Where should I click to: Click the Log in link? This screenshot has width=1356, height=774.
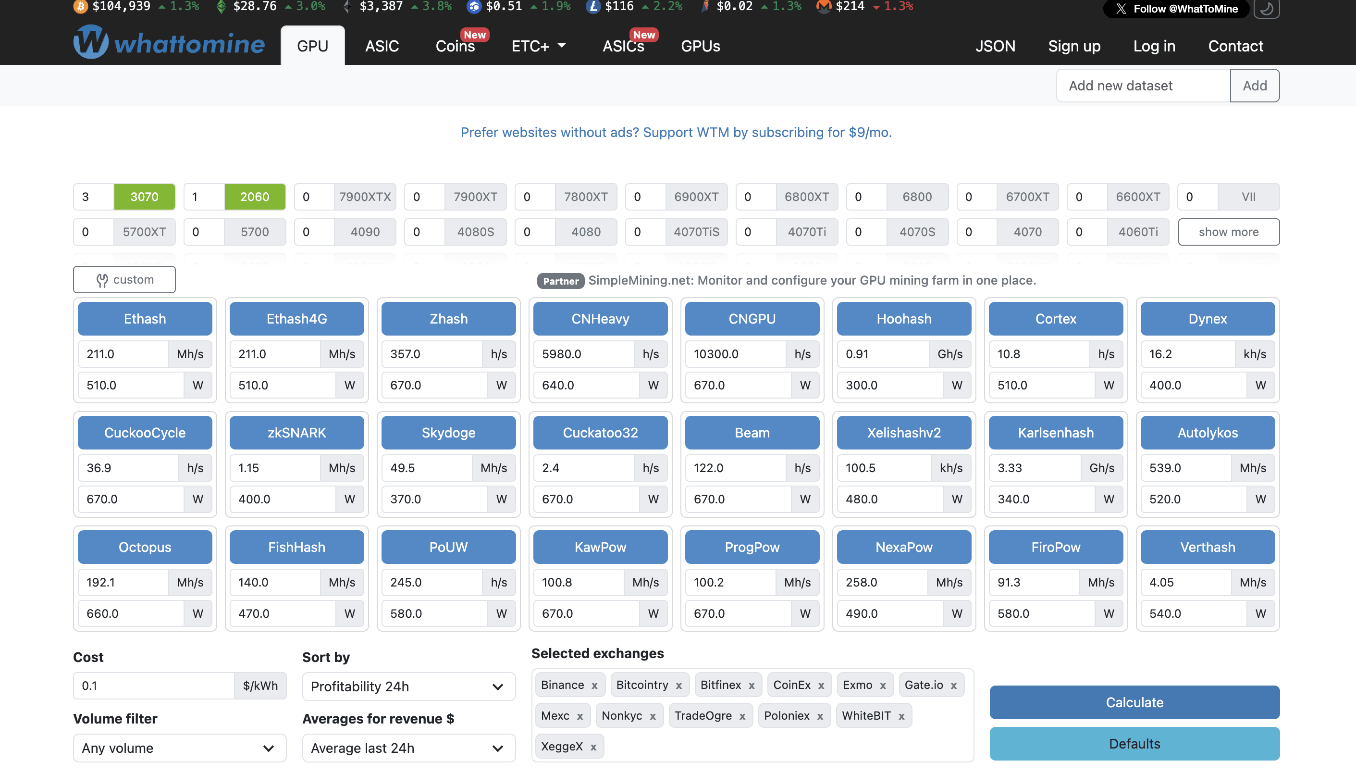point(1154,46)
